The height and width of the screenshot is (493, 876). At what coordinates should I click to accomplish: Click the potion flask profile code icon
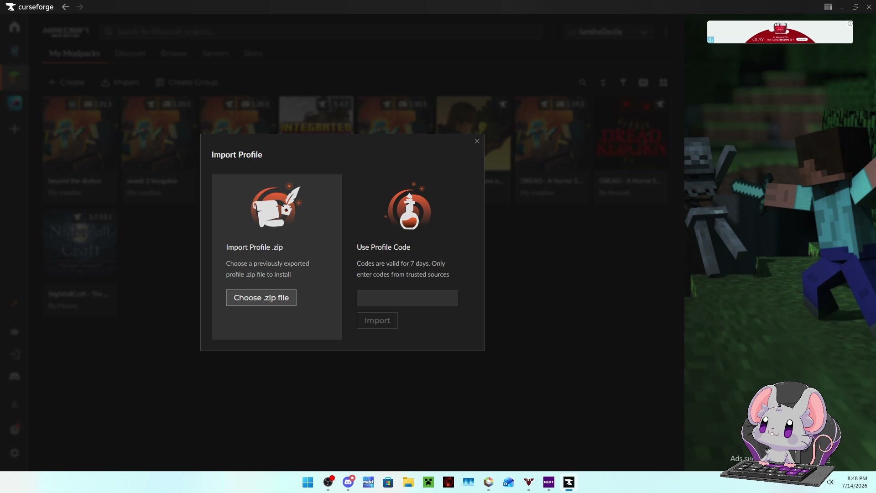pyautogui.click(x=409, y=206)
